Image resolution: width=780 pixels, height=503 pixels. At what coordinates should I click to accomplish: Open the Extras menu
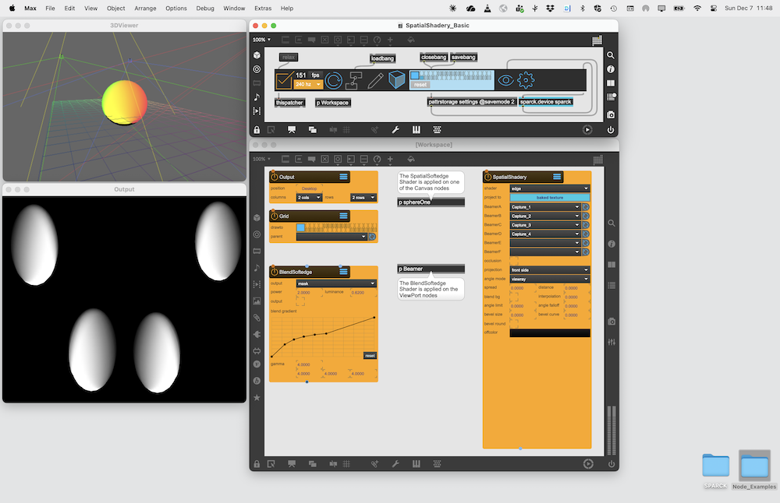[263, 8]
